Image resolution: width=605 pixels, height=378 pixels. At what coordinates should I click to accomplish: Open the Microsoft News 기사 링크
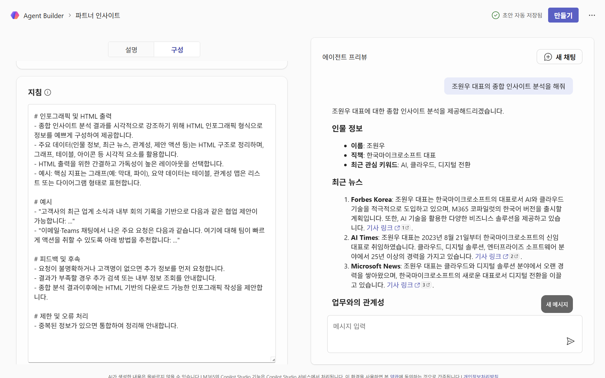(403, 285)
